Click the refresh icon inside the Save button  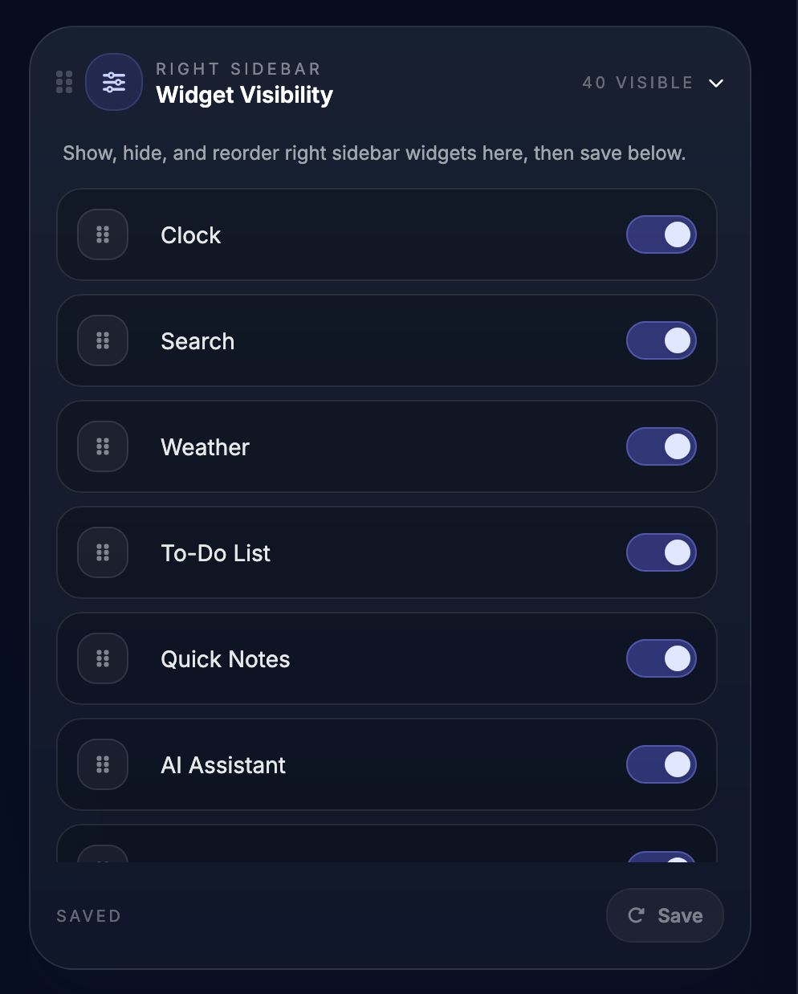(636, 915)
